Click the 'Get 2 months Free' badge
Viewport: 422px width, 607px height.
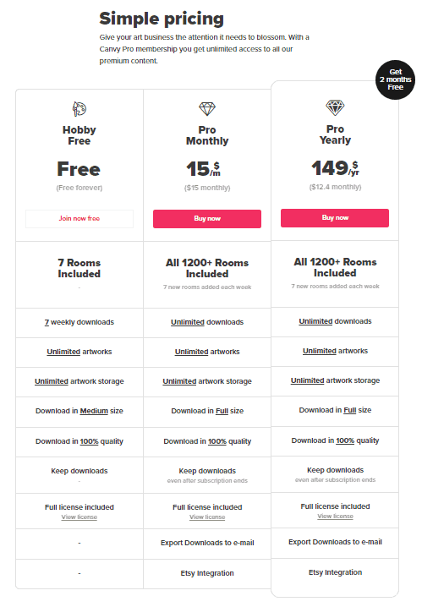click(395, 79)
